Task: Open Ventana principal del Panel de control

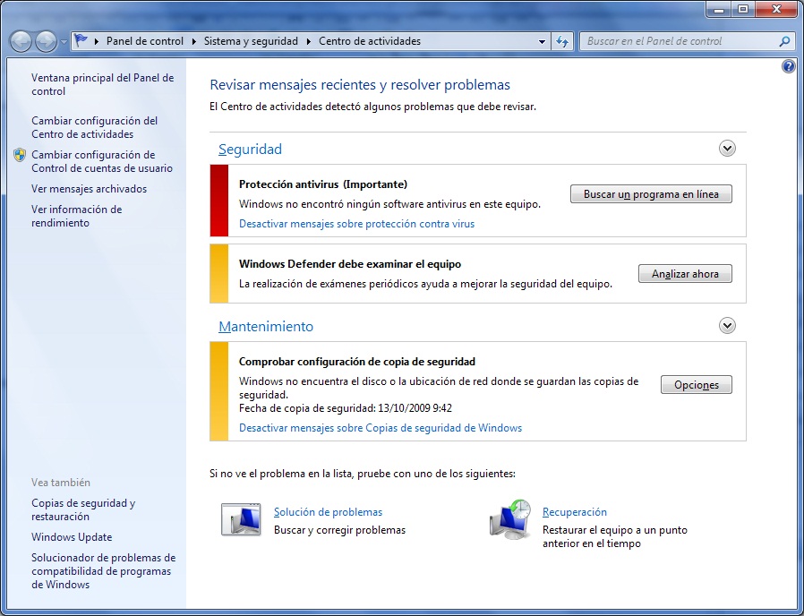Action: click(x=103, y=84)
